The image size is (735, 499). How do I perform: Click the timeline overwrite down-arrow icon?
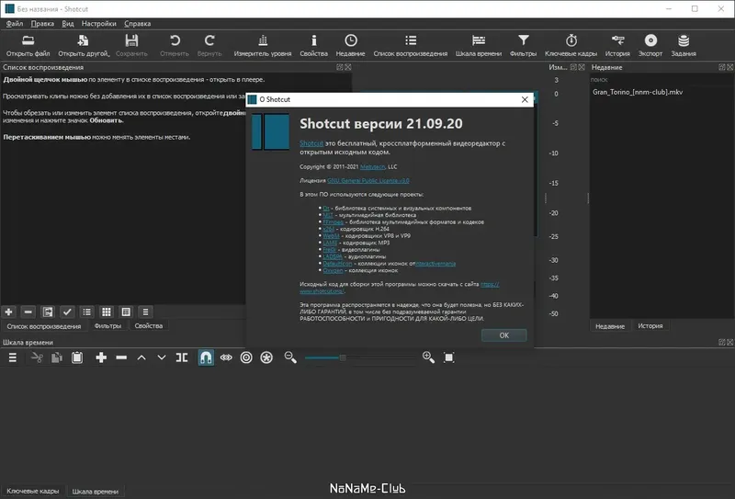click(x=162, y=357)
